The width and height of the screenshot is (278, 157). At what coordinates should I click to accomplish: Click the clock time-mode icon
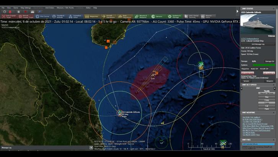coord(5,12)
